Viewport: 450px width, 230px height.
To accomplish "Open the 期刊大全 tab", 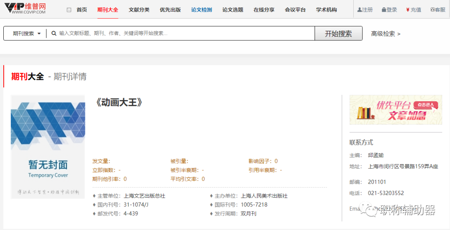I will (x=107, y=10).
